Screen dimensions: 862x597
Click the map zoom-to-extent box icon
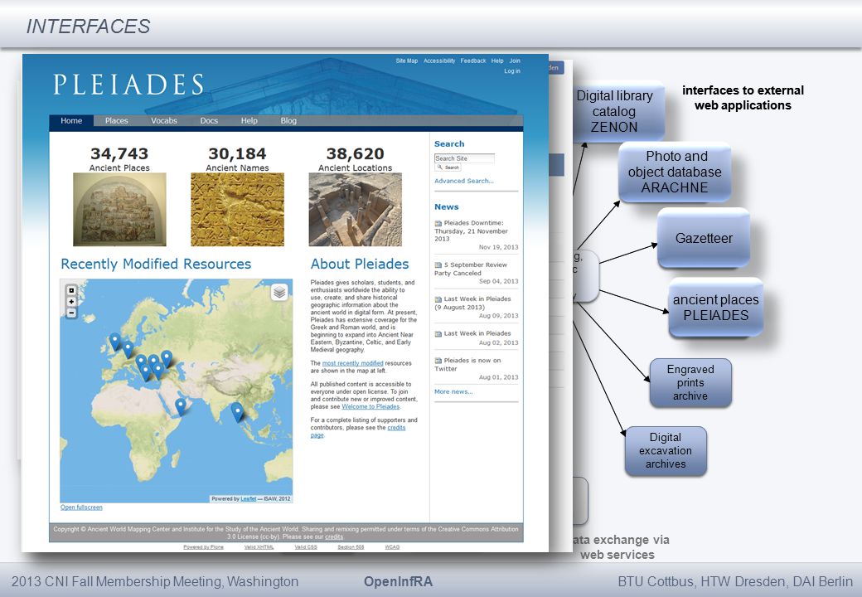tap(71, 290)
